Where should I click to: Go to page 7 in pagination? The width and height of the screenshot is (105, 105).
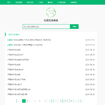tap(55, 101)
